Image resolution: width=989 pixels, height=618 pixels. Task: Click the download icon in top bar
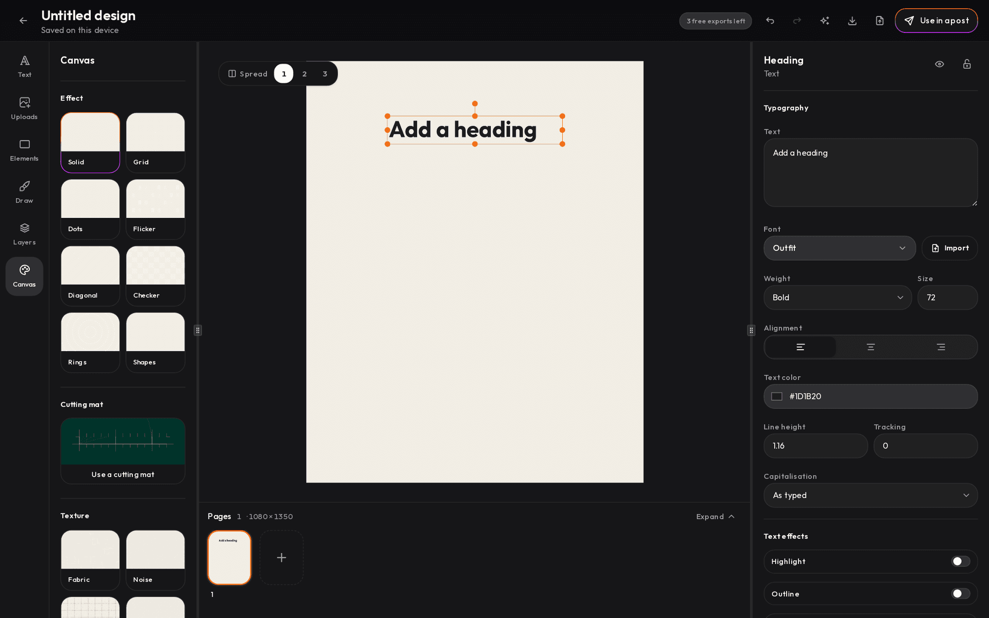click(x=852, y=21)
